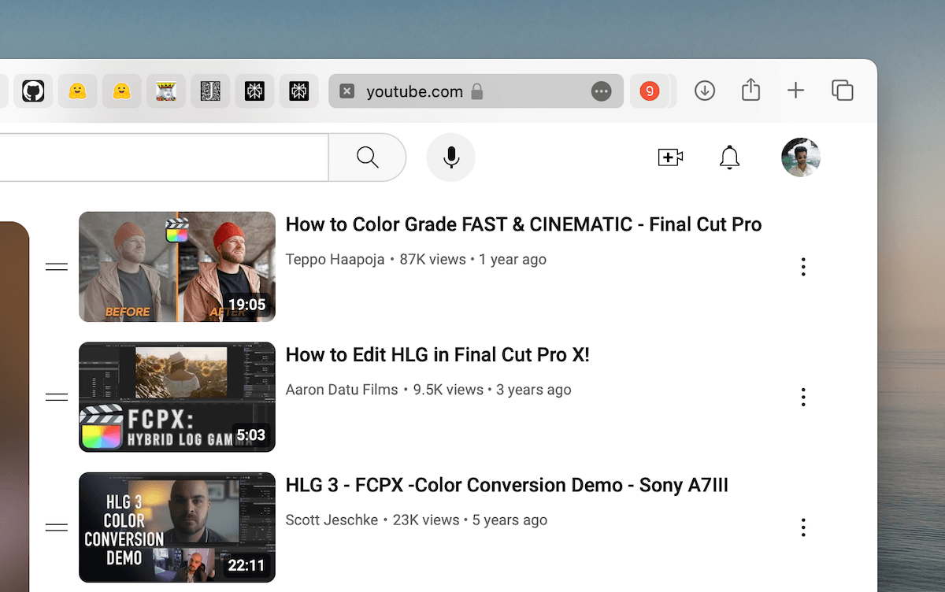Open the GitHub pinned tab

click(33, 91)
